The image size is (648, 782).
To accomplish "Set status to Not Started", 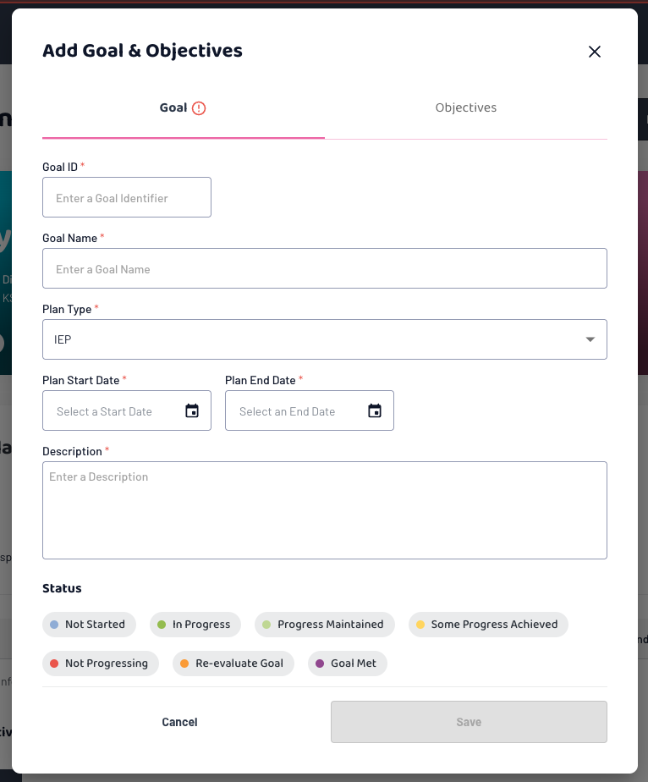I will click(x=89, y=625).
